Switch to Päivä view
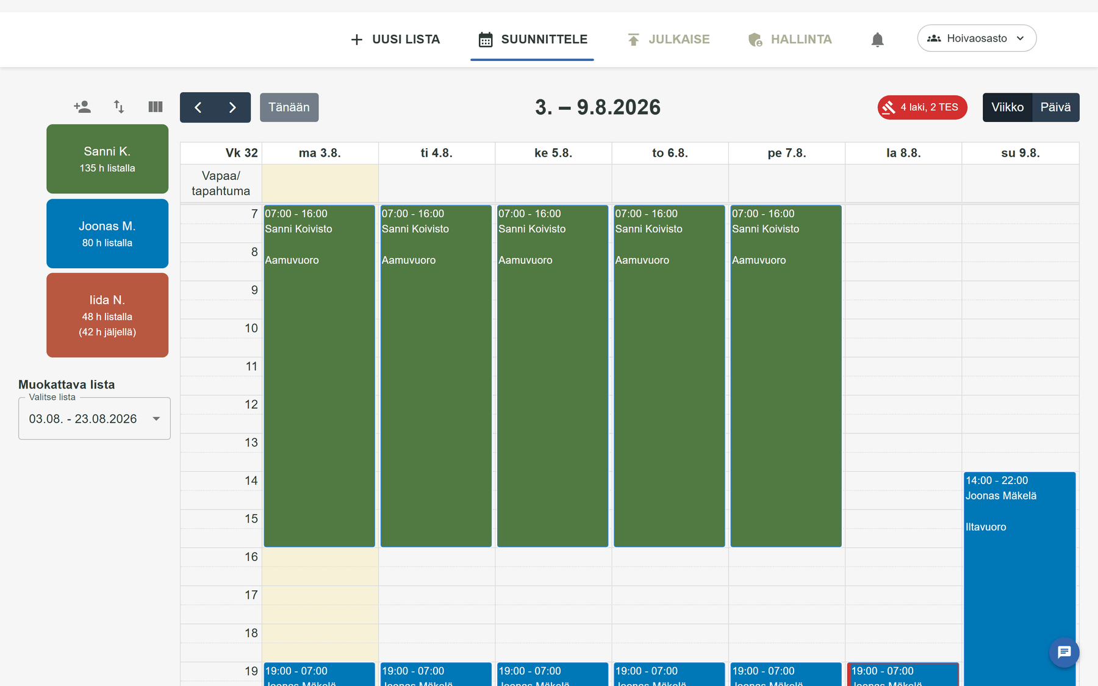Screen dimensions: 1098x686 click(1055, 107)
